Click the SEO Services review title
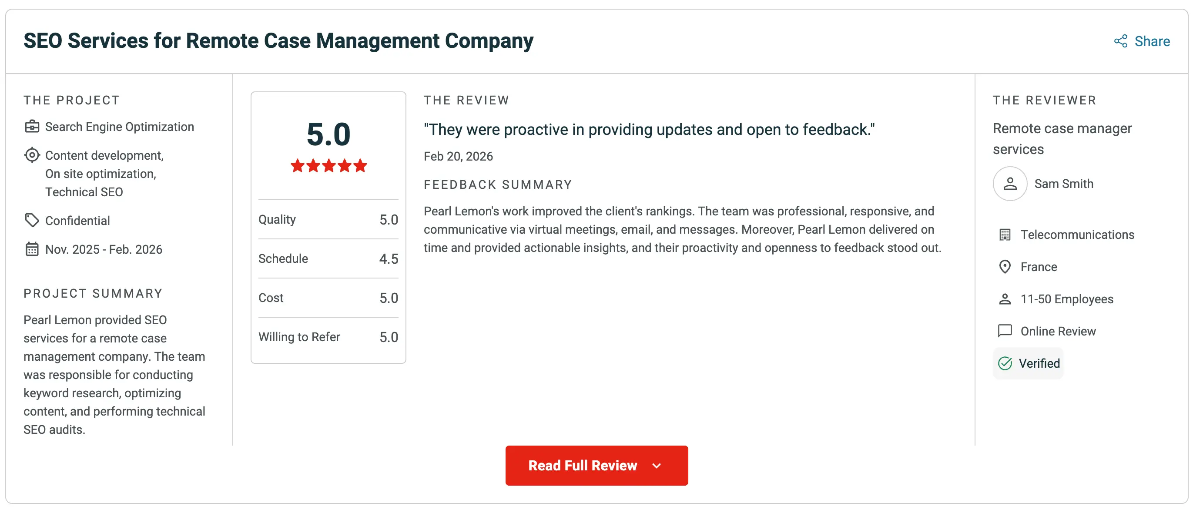 [x=278, y=41]
